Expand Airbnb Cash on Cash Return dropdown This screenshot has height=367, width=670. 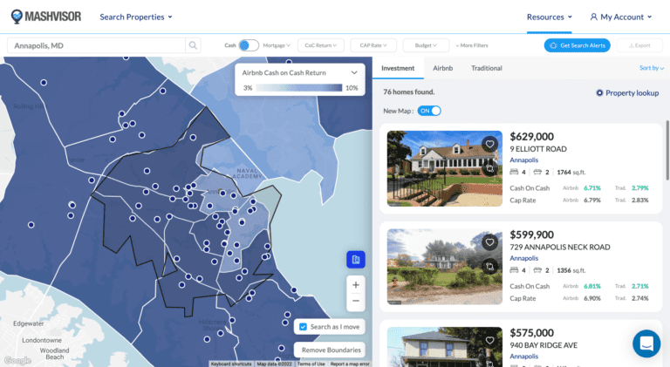click(x=353, y=73)
